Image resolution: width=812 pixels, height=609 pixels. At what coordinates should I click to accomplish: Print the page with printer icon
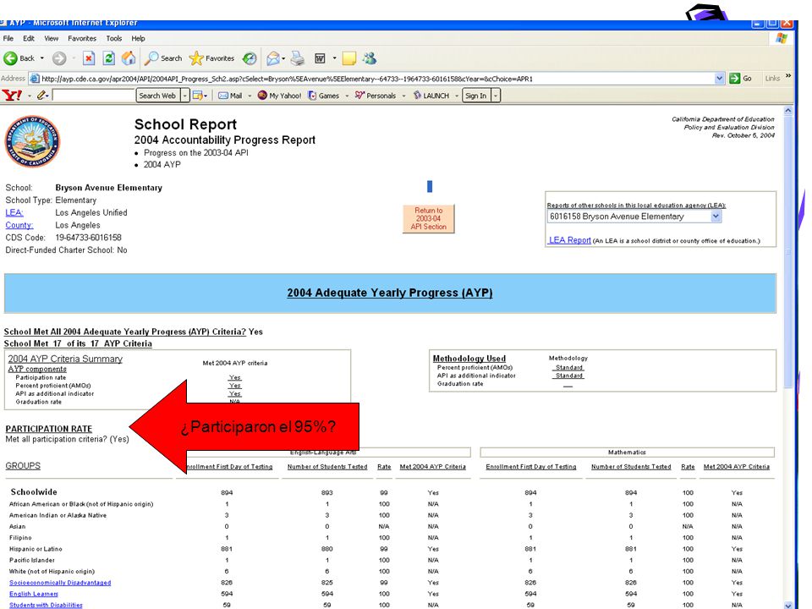coord(297,58)
